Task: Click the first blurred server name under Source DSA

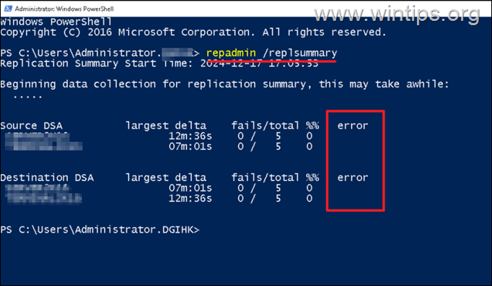Action: [37, 135]
